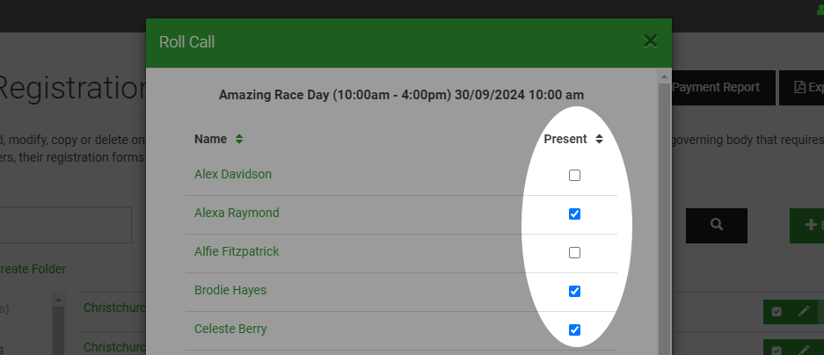The width and height of the screenshot is (824, 355).
Task: Click the green plus add button
Action: [807, 225]
